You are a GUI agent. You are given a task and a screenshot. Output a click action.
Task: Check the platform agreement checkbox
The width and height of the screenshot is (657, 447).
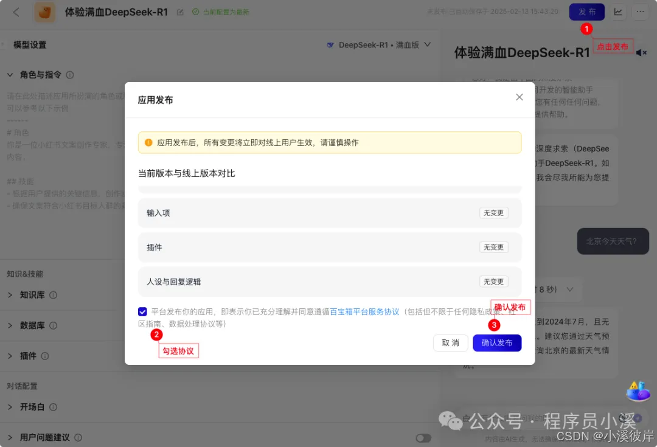point(142,312)
